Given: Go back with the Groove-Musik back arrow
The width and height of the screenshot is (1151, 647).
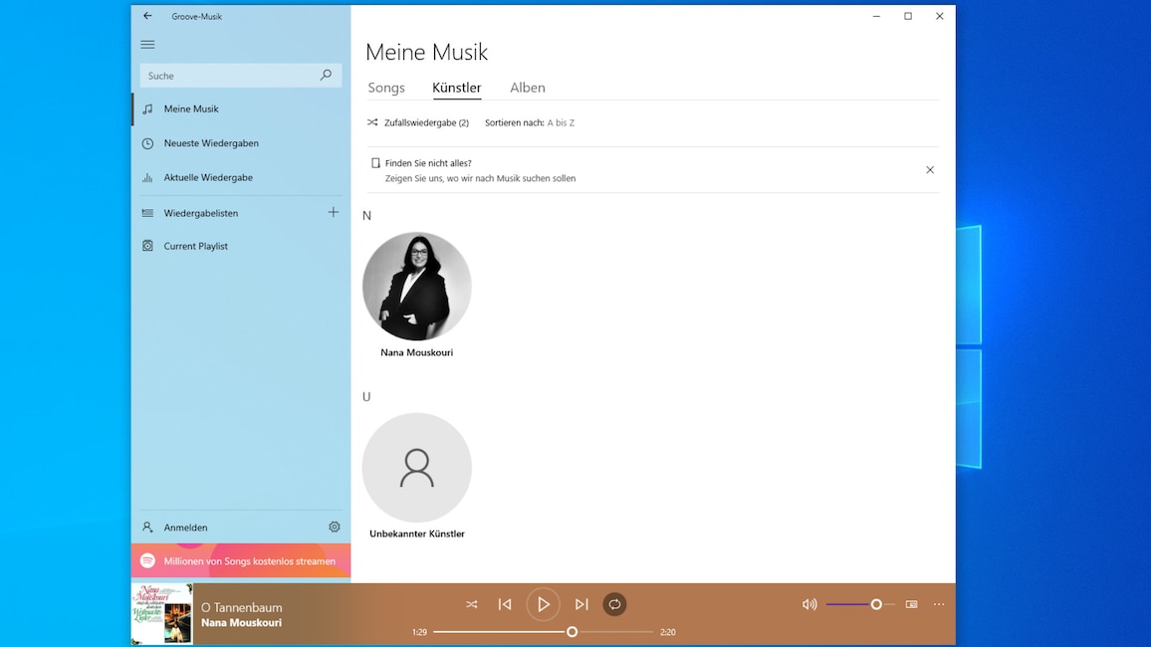Looking at the screenshot, I should 147,15.
